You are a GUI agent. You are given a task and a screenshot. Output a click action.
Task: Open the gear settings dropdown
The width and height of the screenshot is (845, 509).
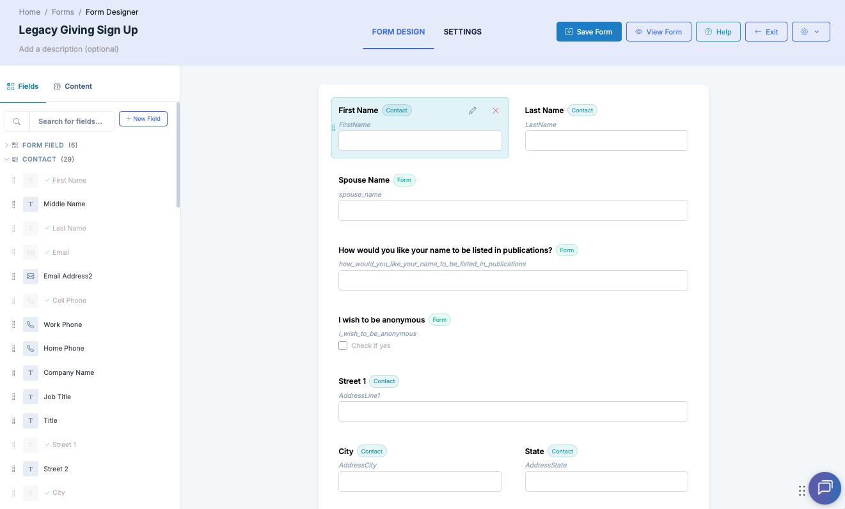point(810,32)
